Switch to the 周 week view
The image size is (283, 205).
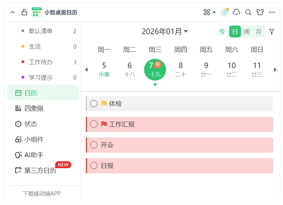click(x=247, y=31)
